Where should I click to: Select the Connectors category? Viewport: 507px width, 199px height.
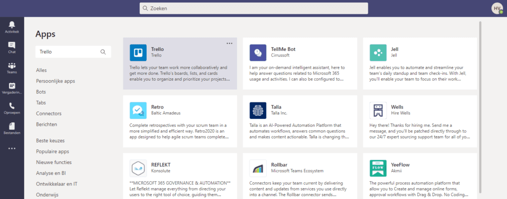click(49, 114)
